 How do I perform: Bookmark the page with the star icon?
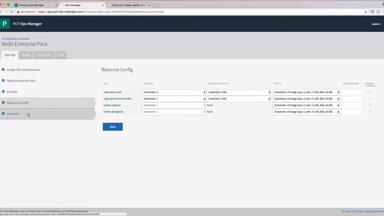365,12
